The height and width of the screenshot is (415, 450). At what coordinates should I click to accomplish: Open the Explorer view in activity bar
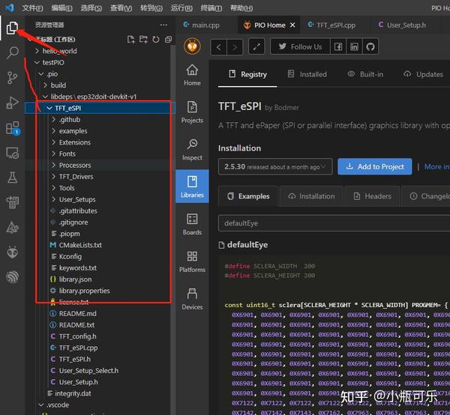pyautogui.click(x=12, y=28)
